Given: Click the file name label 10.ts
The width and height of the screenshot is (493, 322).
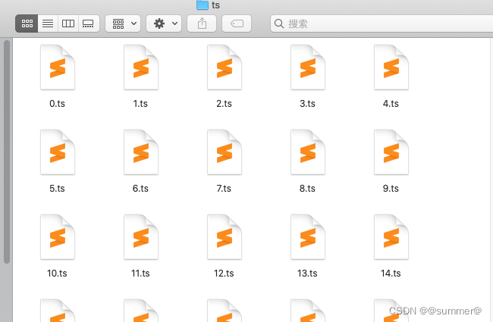Looking at the screenshot, I should coord(57,273).
